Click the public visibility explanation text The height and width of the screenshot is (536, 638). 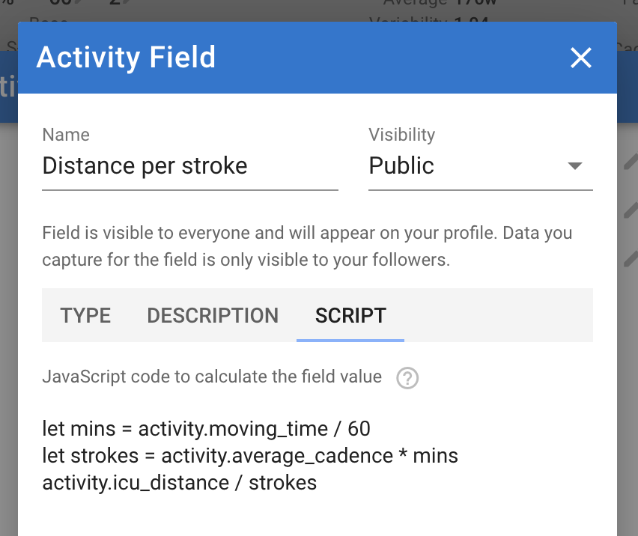click(x=307, y=246)
